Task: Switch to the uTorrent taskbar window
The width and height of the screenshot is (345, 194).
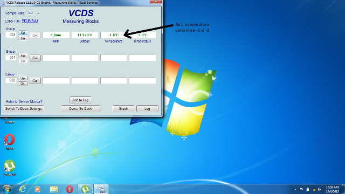Action: pyautogui.click(x=85, y=189)
